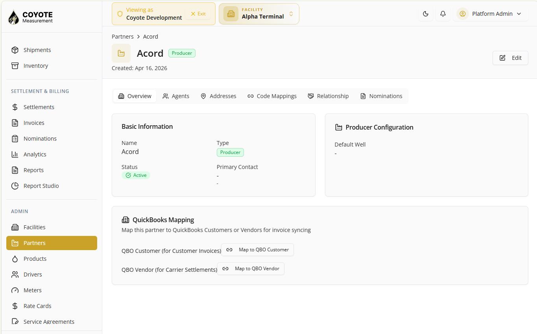Click the Active status badge
Screen dimensions: 537x334
tap(136, 175)
